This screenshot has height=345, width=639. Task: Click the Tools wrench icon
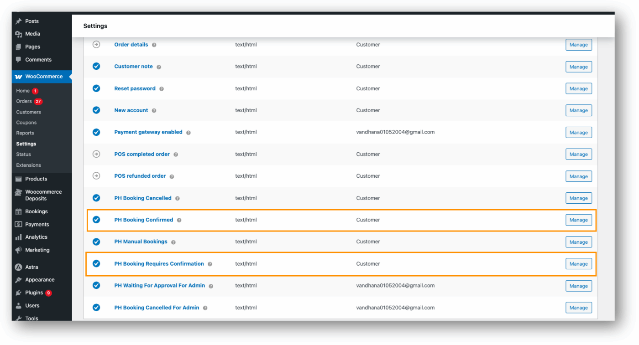[19, 318]
